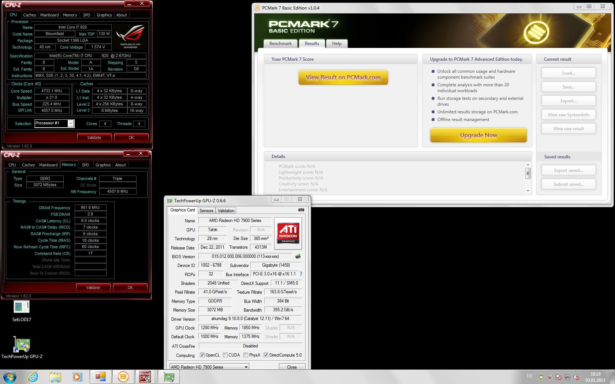Click the Load... button in PCMark 7
Screen dimensions: 615x384
569,73
